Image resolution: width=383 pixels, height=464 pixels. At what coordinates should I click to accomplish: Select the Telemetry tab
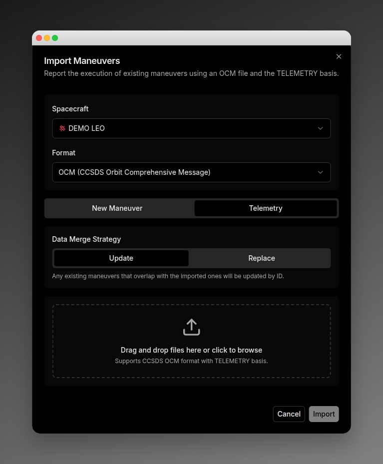[266, 208]
